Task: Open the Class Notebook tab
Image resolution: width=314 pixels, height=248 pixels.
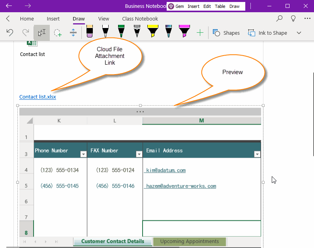Action: (x=140, y=19)
